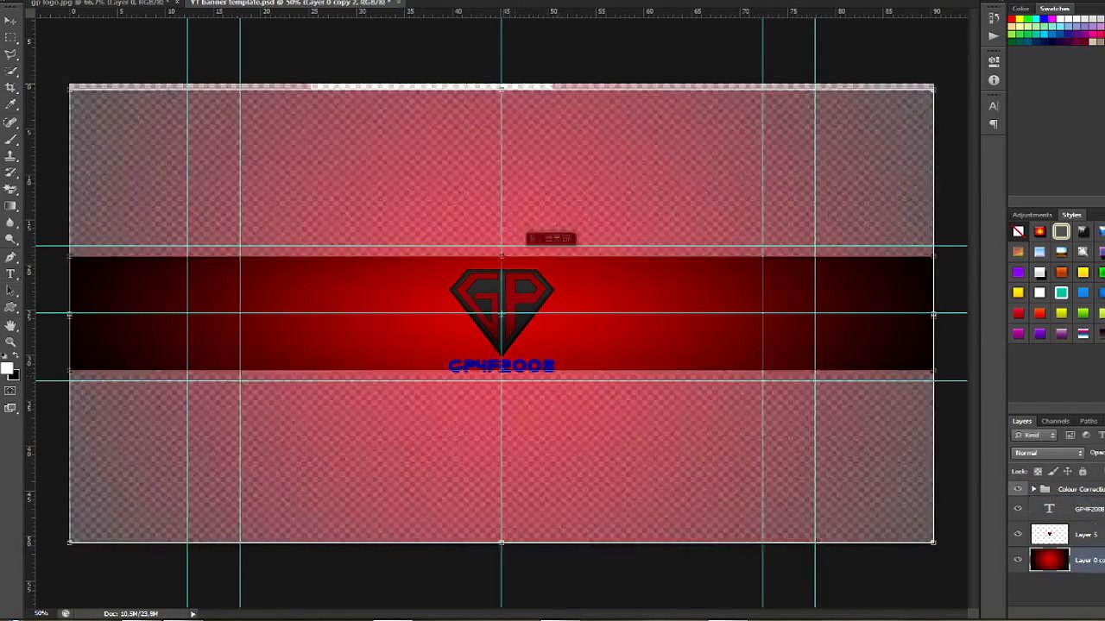This screenshot has width=1105, height=621.
Task: Click the zoom percentage field in status bar
Action: (41, 613)
